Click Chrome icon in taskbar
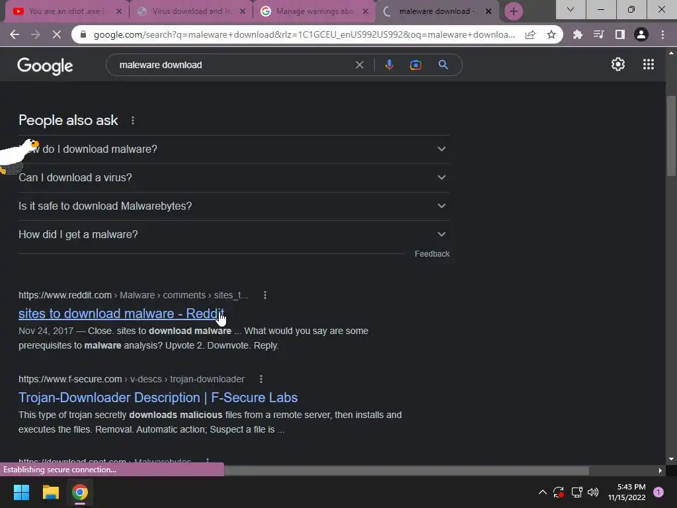The height and width of the screenshot is (508, 677). coord(80,492)
